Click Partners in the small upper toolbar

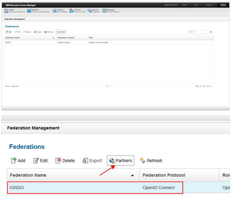49,32
